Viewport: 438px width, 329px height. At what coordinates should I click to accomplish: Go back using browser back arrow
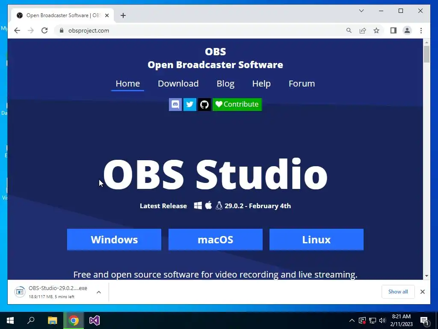17,30
